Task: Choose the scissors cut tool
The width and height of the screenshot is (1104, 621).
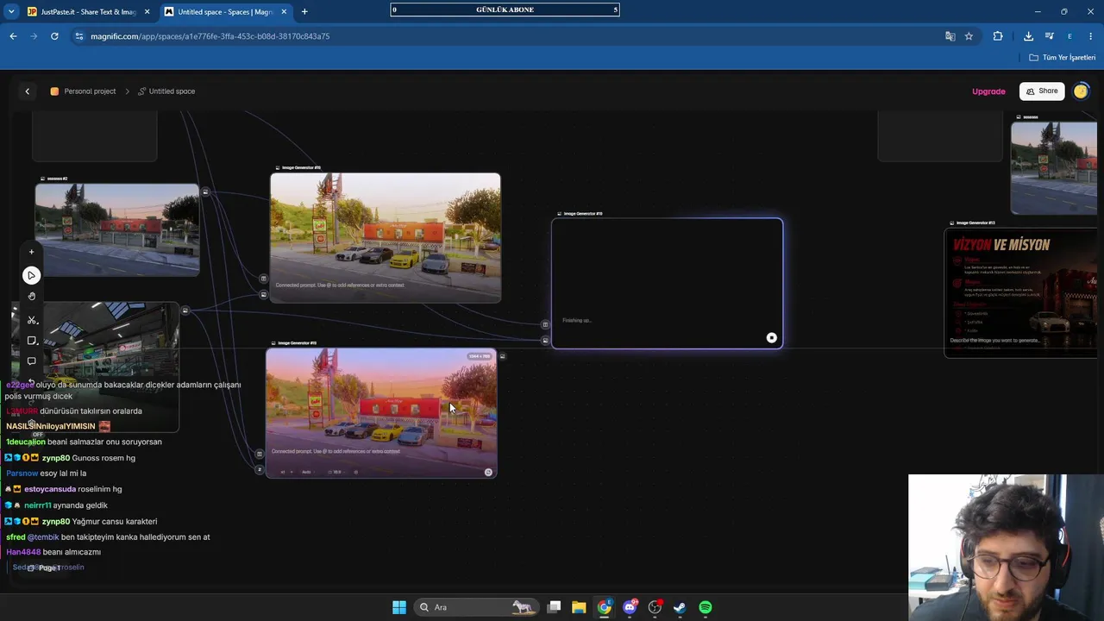Action: click(31, 319)
